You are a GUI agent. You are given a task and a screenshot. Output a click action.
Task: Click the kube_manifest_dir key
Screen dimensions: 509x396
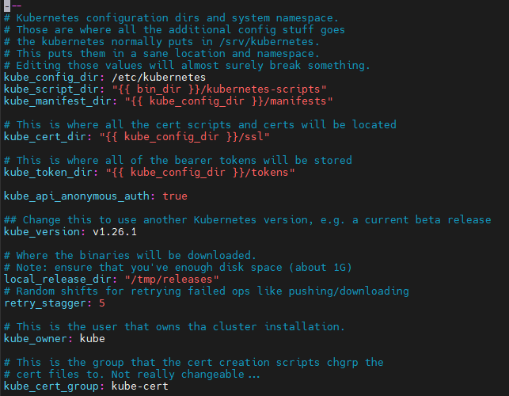pos(58,101)
